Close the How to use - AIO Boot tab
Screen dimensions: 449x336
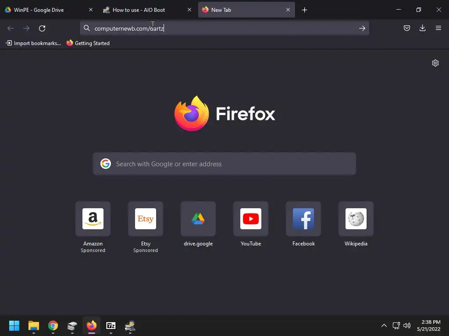(x=189, y=10)
